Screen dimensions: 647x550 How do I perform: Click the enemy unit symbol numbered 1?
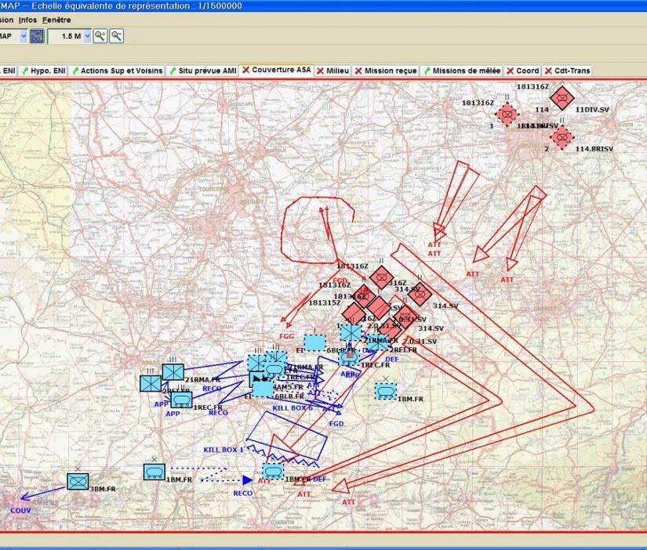[x=507, y=114]
